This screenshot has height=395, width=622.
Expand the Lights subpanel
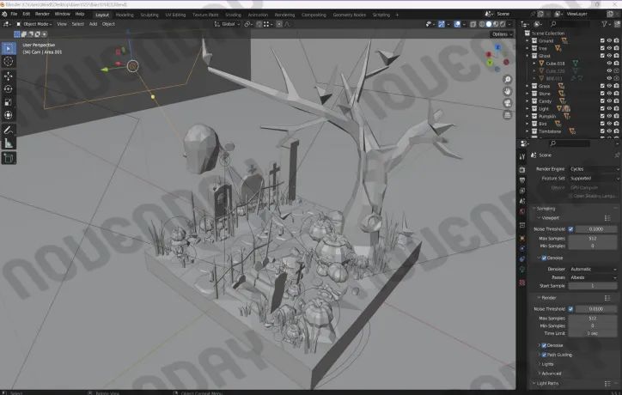[546, 364]
